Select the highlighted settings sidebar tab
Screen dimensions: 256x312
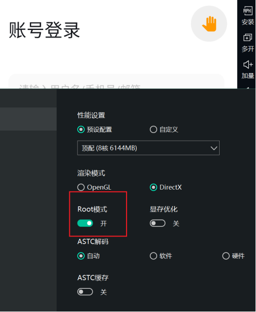(x=28, y=119)
